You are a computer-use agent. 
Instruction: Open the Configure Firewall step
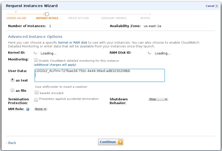tap(114, 18)
